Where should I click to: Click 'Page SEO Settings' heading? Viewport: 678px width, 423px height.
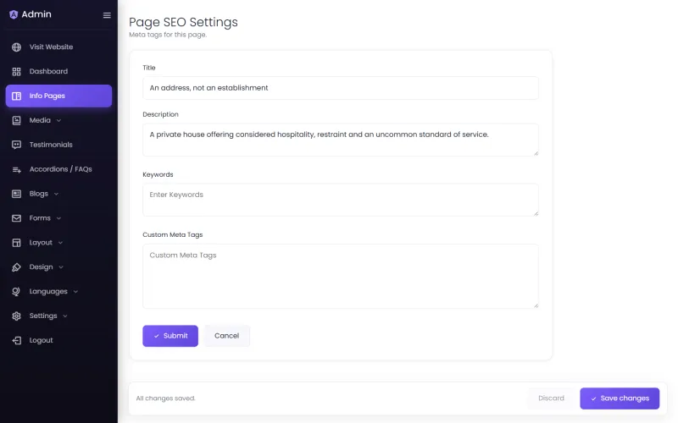tap(183, 22)
